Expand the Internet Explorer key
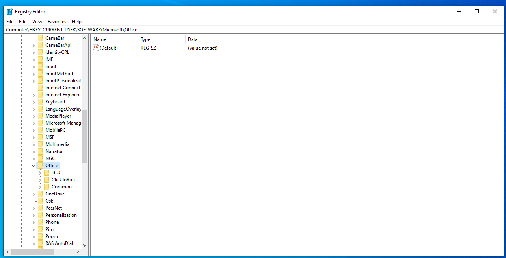 pos(33,95)
